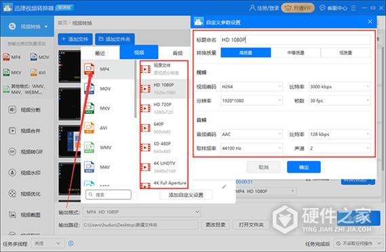Click the 开通VIP button

pos(298,8)
